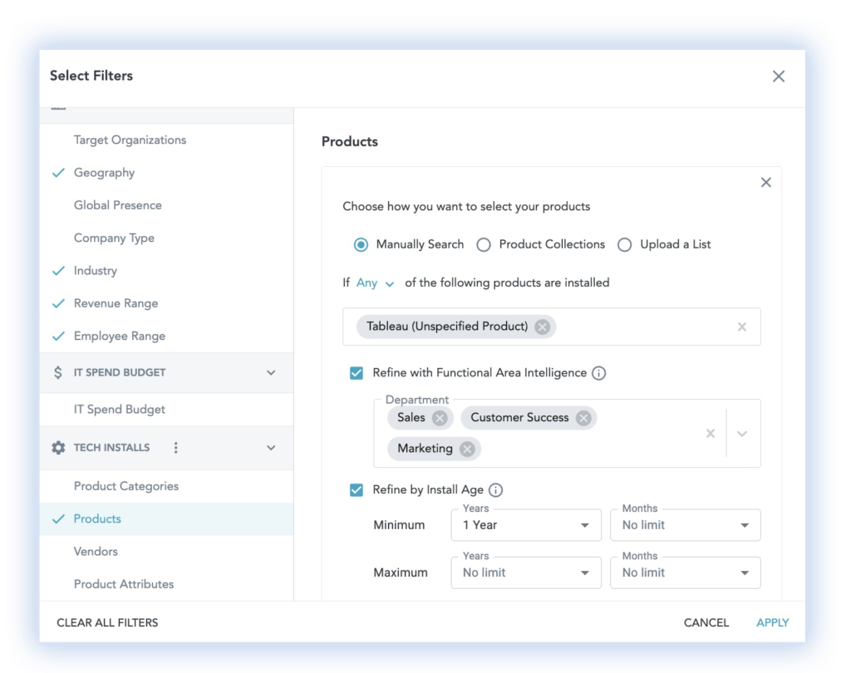Viewport: 851px width, 673px height.
Task: Click info icon beside Functional Area Intelligence
Action: tap(598, 373)
